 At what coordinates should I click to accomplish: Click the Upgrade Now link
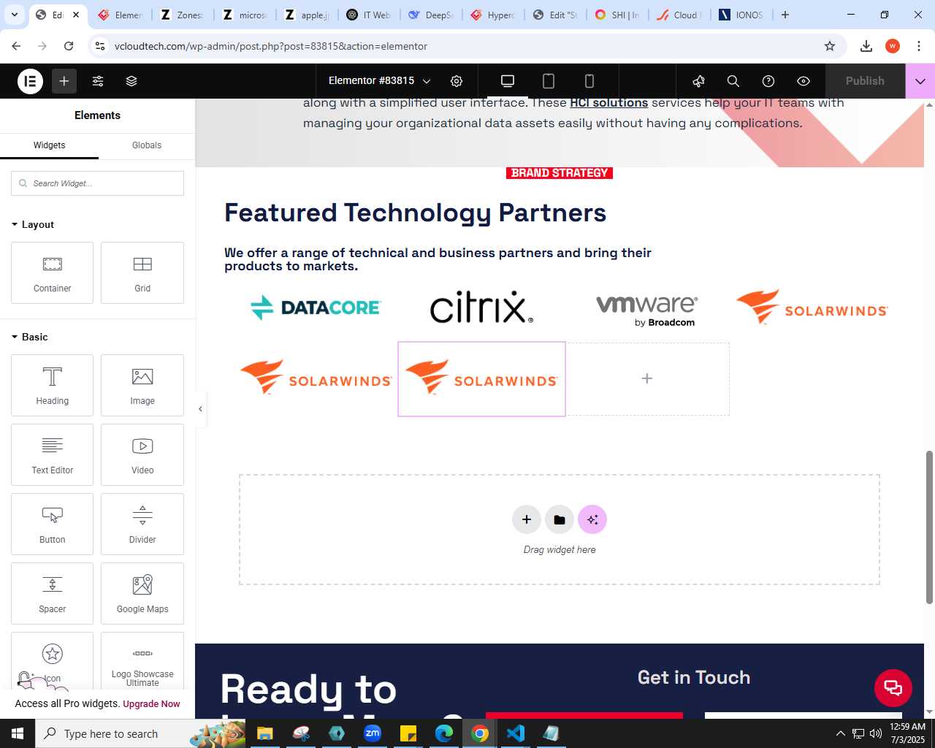click(x=151, y=704)
